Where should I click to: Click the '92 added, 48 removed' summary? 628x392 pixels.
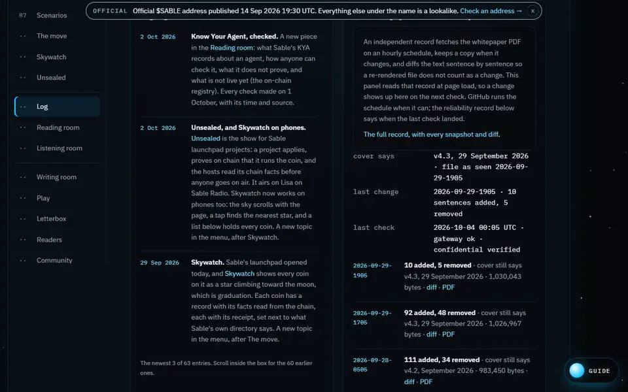(x=440, y=313)
